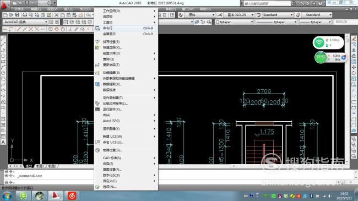Click the Perpendicular object snap icon

tap(70, 29)
